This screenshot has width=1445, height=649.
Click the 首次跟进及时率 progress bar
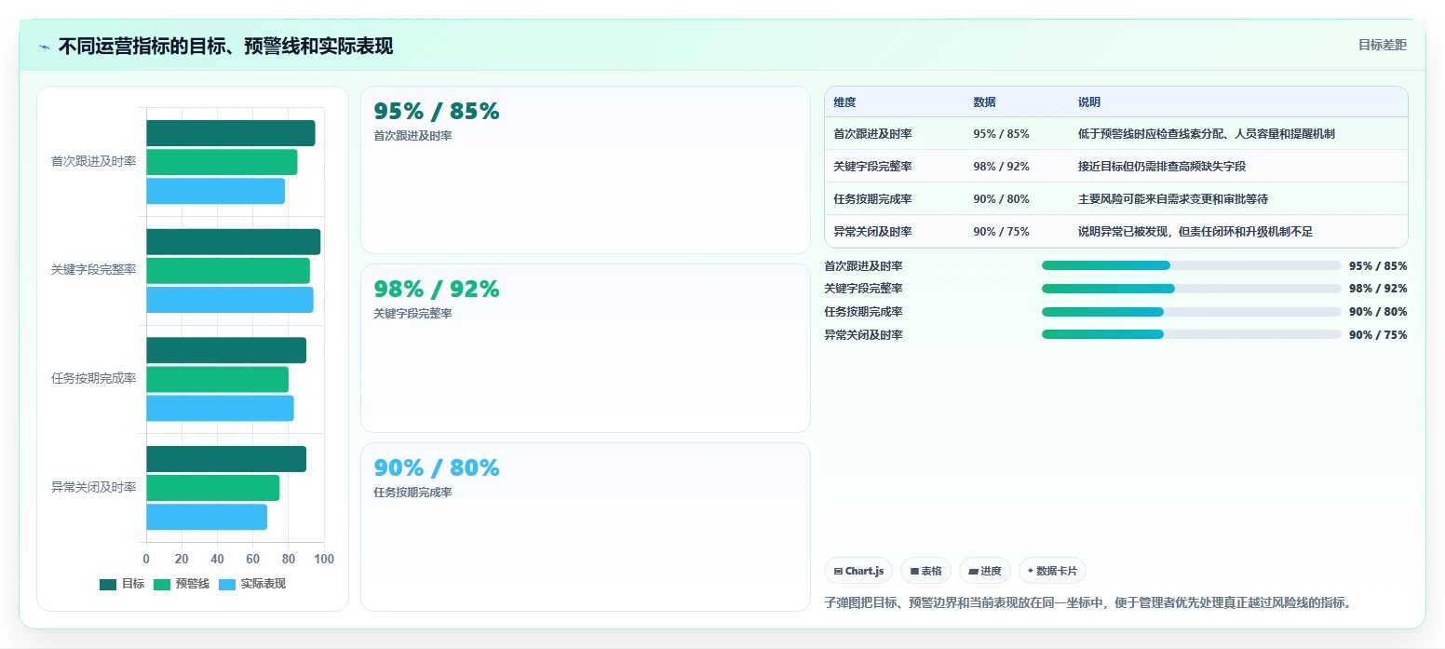(x=1192, y=265)
